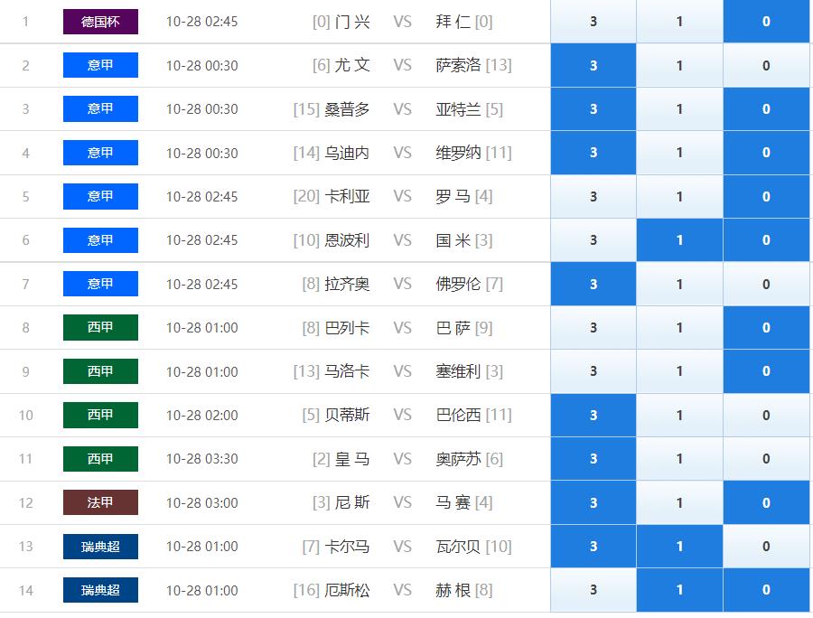Click team name 巴列卡

(x=347, y=328)
